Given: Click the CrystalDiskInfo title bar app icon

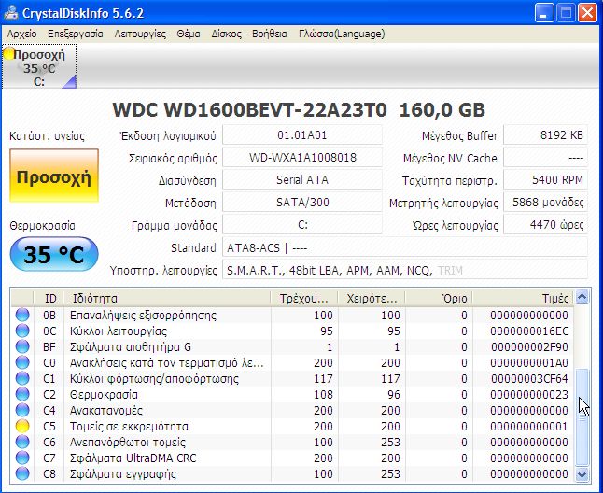Looking at the screenshot, I should coord(11,13).
